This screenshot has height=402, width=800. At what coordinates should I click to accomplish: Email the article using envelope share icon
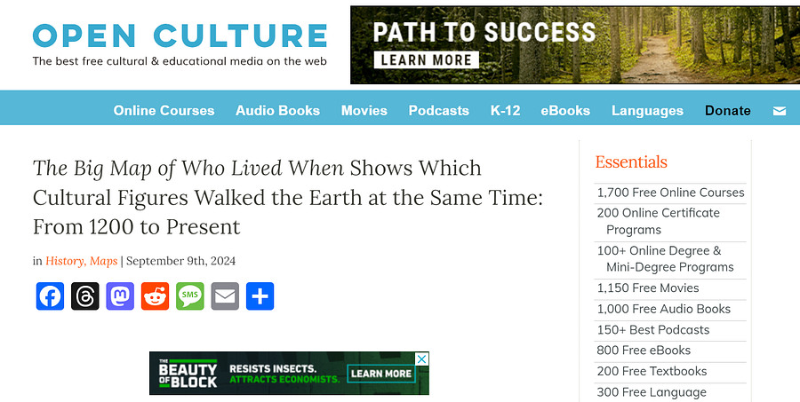click(225, 296)
